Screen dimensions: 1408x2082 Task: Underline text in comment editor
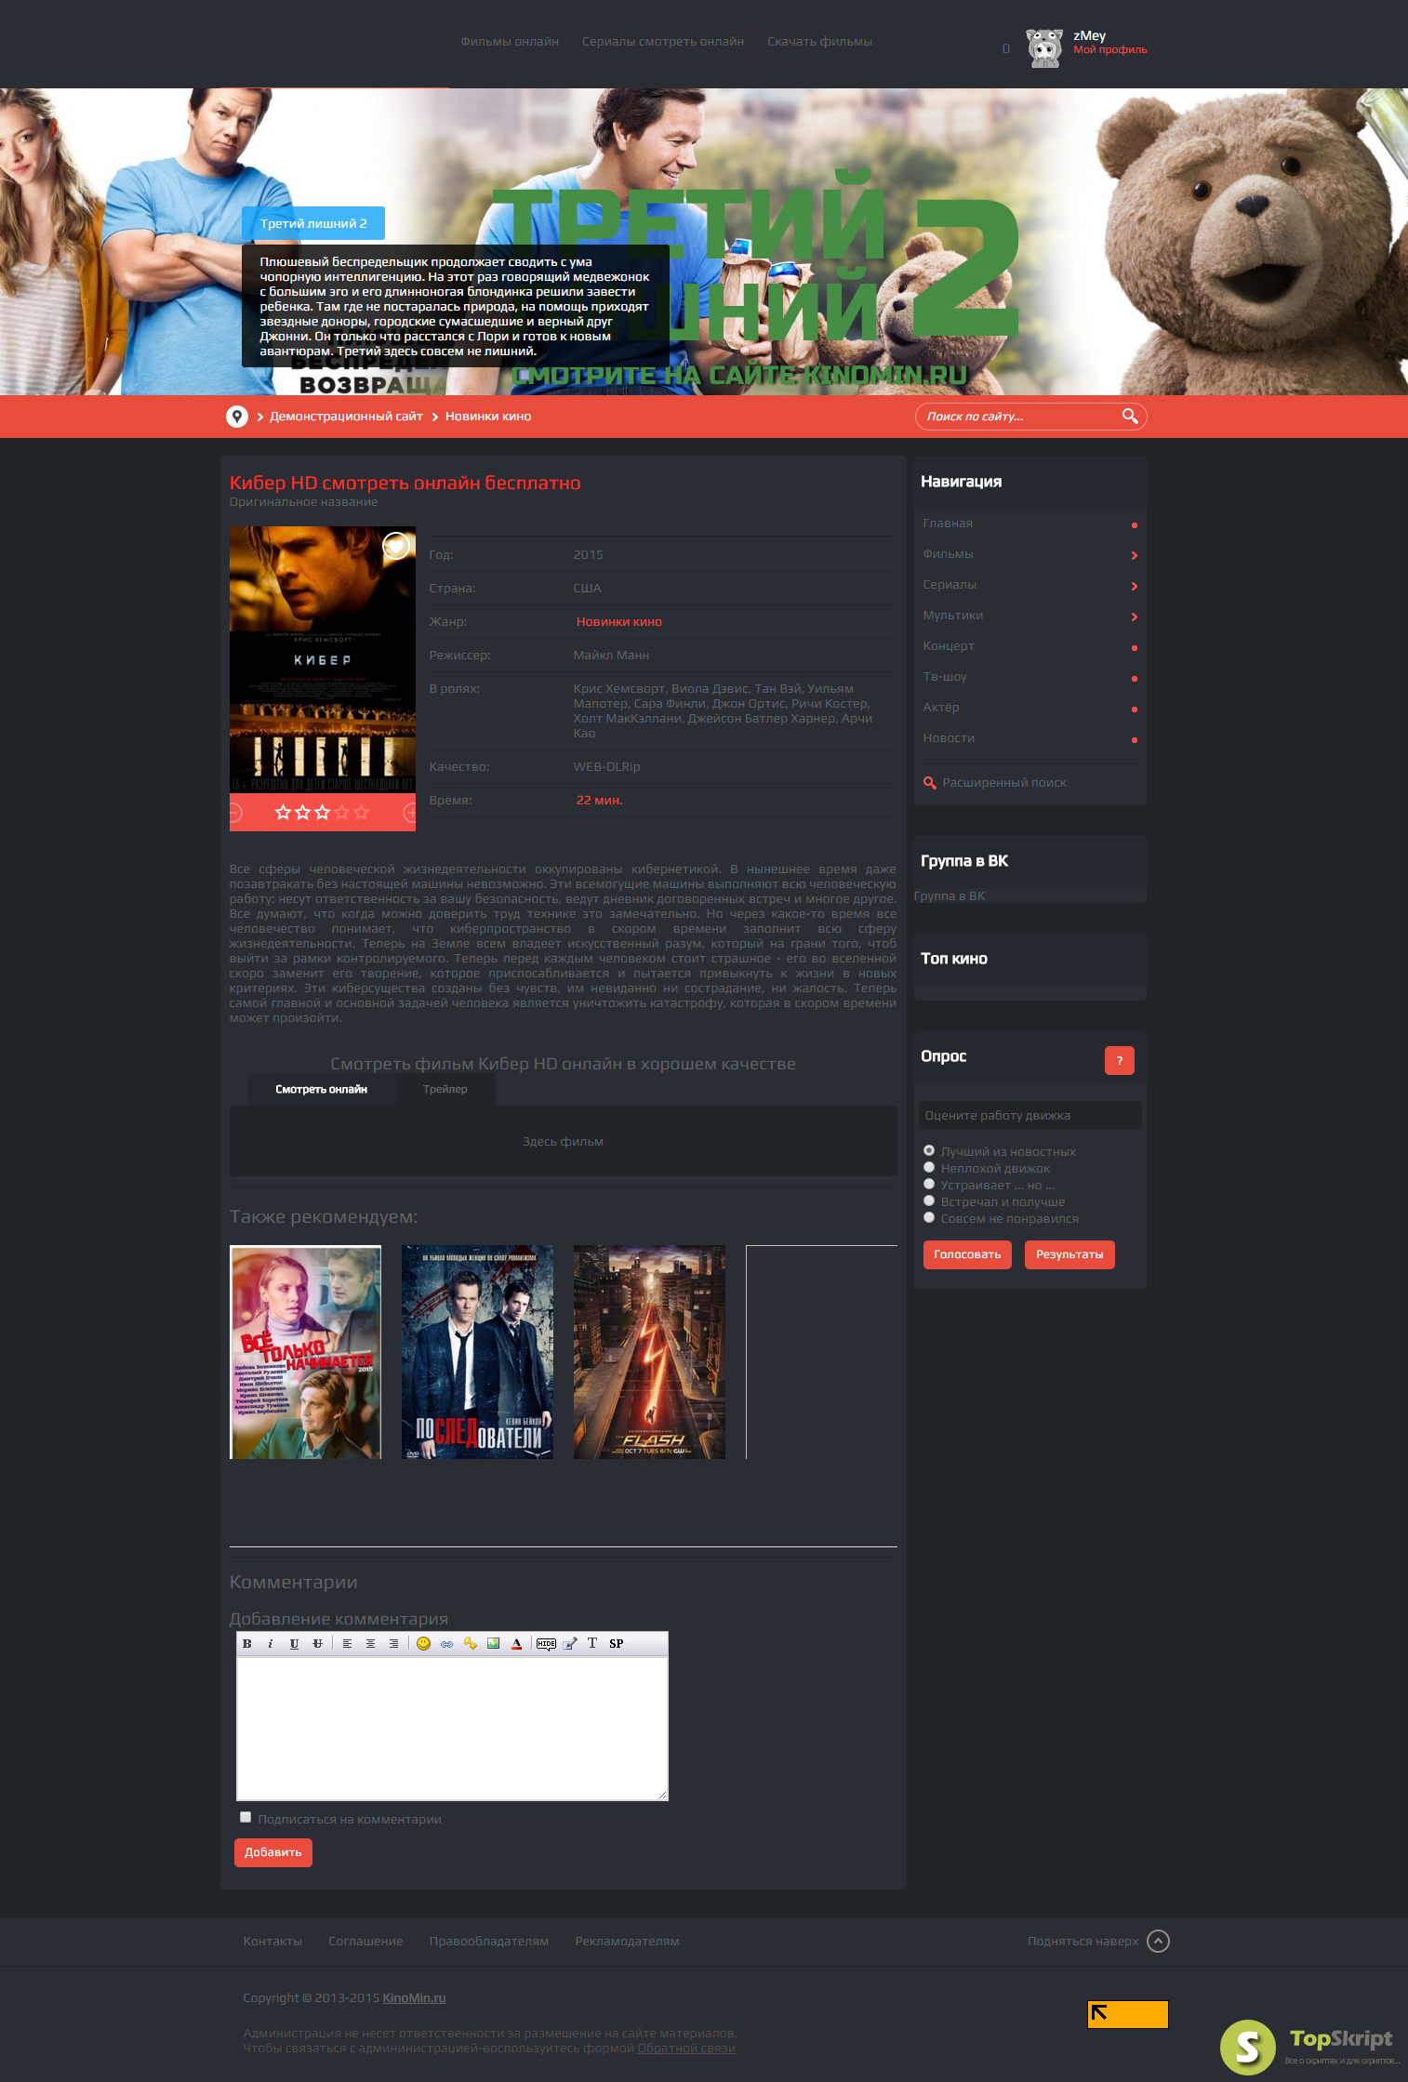[x=294, y=1644]
